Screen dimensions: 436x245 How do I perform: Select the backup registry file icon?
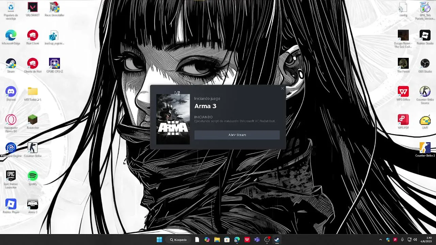pyautogui.click(x=54, y=37)
